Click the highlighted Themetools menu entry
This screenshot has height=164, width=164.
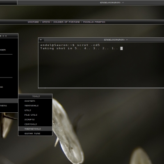(x=35, y=129)
